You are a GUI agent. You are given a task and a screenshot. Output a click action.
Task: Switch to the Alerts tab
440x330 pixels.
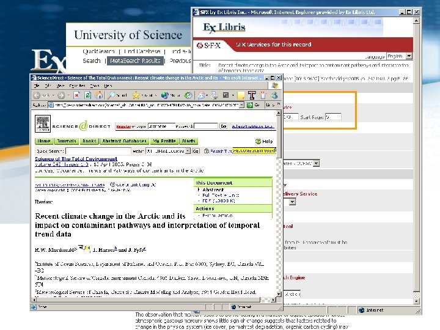tap(189, 141)
